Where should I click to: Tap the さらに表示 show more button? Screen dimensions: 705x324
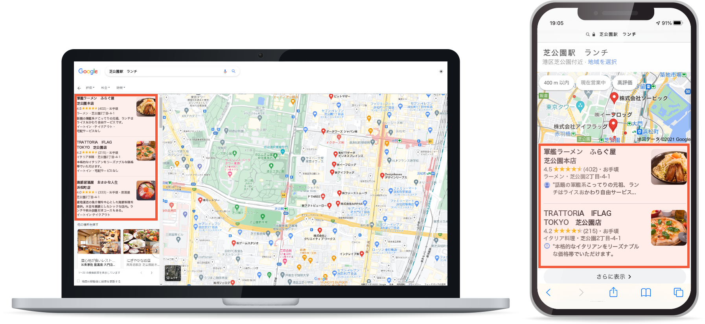point(613,276)
